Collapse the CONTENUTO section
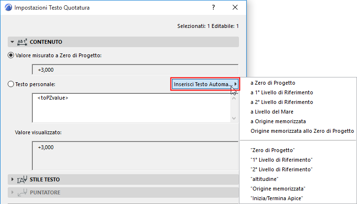Screen dimensions: 357x204 (12, 42)
